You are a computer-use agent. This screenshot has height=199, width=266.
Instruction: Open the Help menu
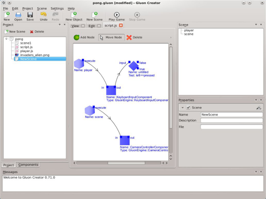click(71, 9)
